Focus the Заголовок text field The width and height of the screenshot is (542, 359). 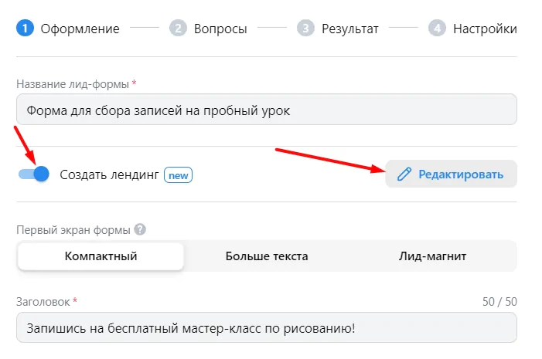pos(267,327)
